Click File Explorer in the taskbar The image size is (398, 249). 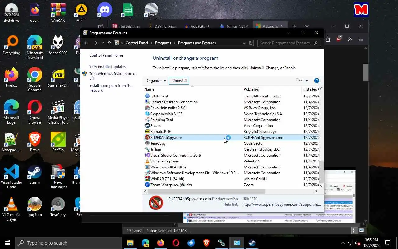point(130,243)
